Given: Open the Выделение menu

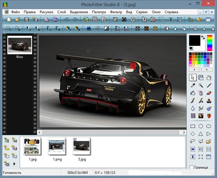Looking at the screenshot, I should [x=79, y=12].
